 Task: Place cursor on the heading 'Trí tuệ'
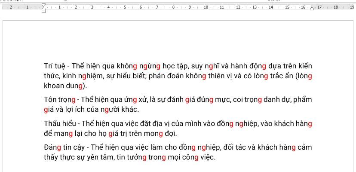tap(55, 66)
